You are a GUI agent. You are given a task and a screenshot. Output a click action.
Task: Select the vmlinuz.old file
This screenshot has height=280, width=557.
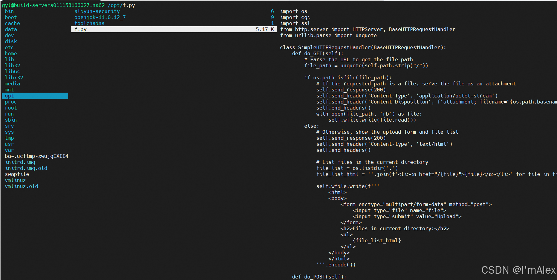click(21, 186)
